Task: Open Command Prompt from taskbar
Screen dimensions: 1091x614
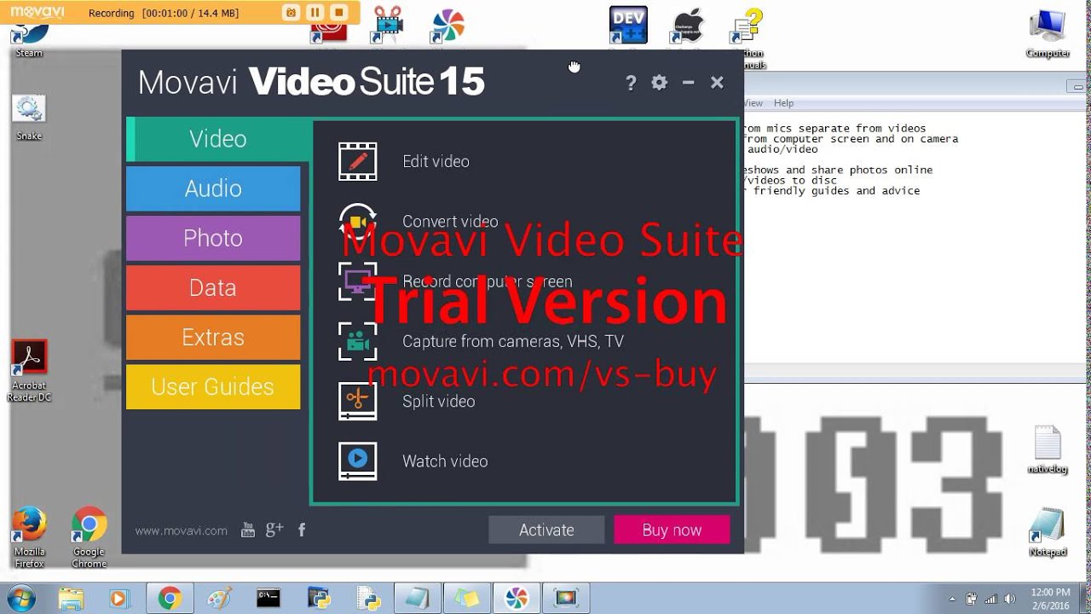Action: pyautogui.click(x=268, y=598)
